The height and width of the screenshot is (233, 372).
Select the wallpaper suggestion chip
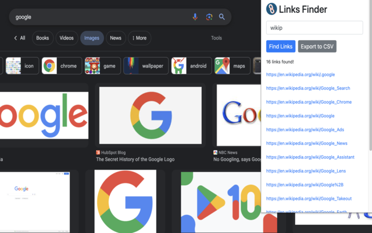146,66
